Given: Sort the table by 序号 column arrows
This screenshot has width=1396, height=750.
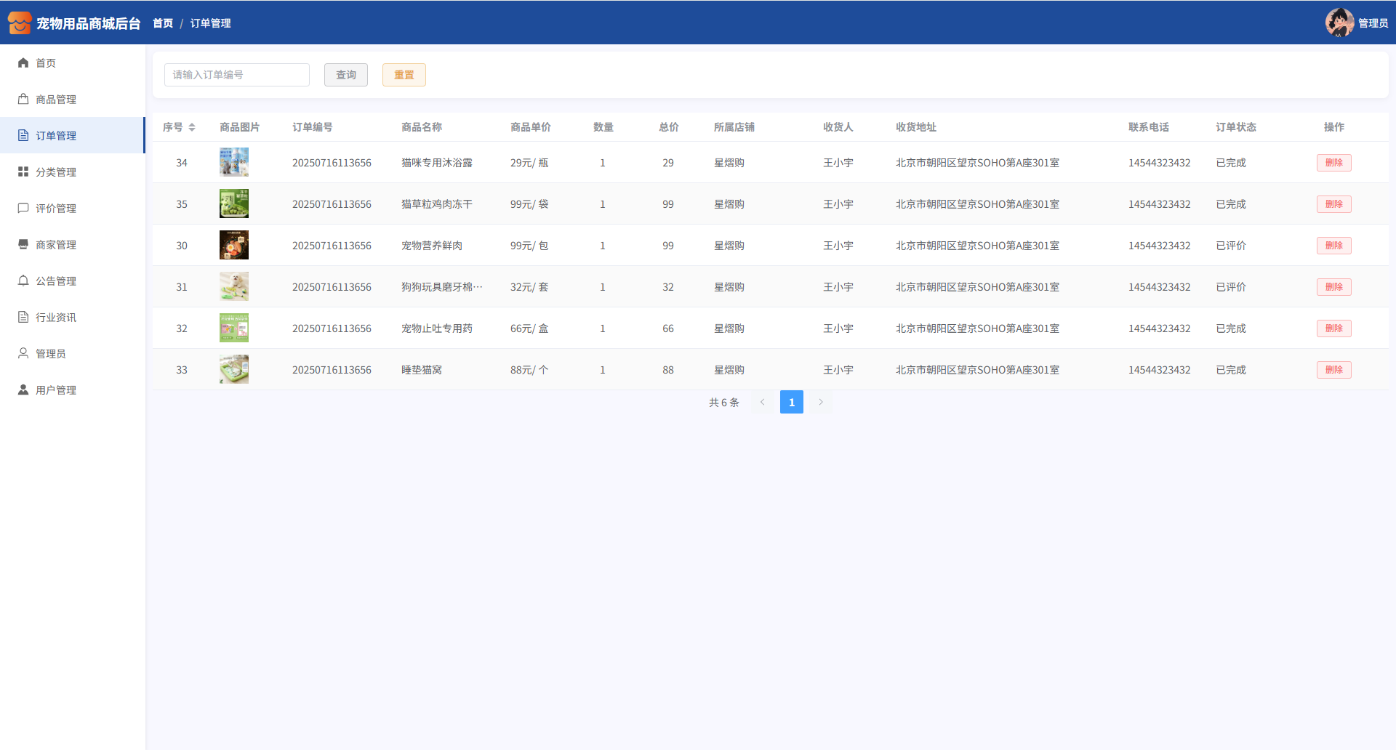Looking at the screenshot, I should 192,127.
